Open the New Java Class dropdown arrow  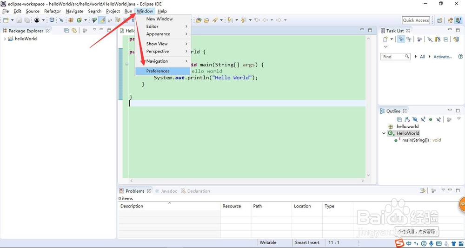pos(86,20)
